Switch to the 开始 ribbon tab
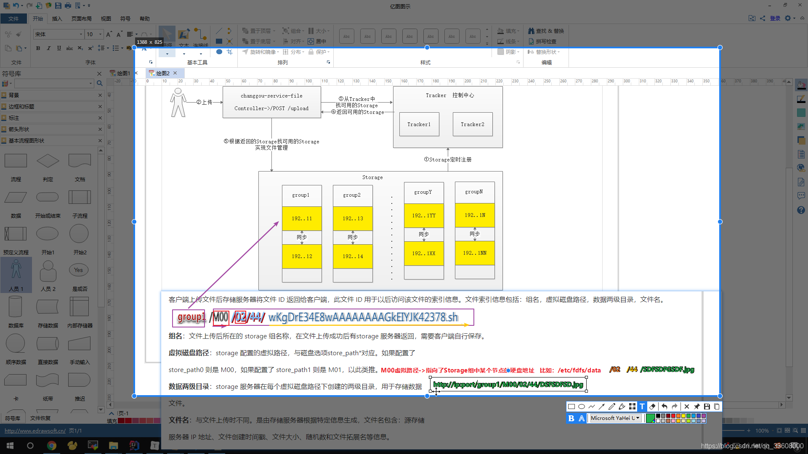 (x=38, y=18)
